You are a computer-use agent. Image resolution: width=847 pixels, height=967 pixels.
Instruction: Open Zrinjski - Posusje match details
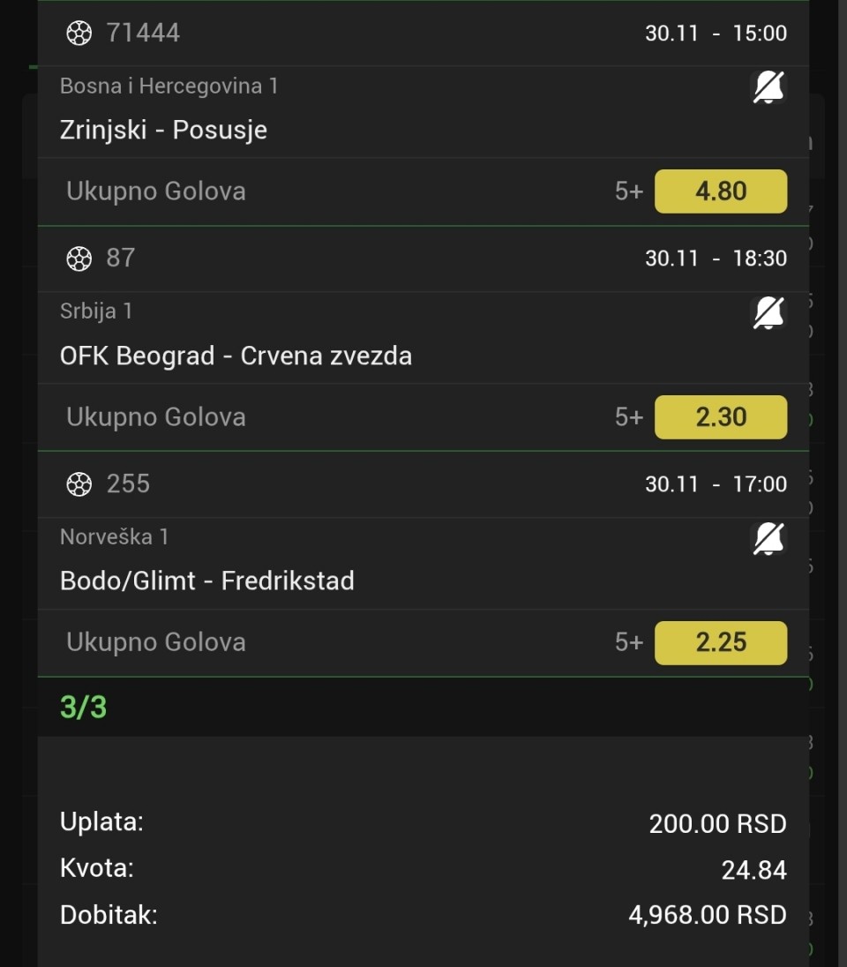163,130
